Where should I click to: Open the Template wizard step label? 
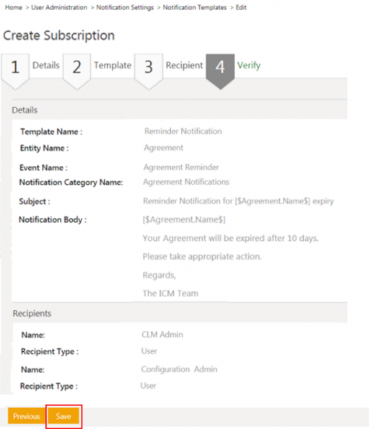113,66
